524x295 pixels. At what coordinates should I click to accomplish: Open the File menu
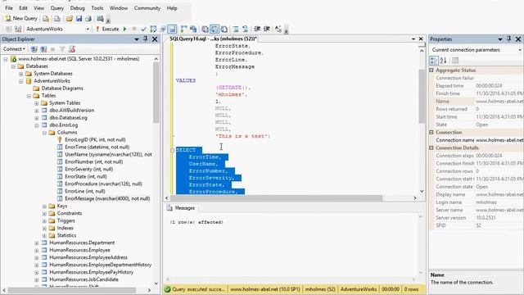coord(9,8)
